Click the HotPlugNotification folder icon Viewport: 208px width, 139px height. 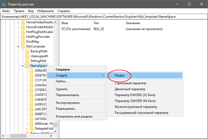click(23, 32)
